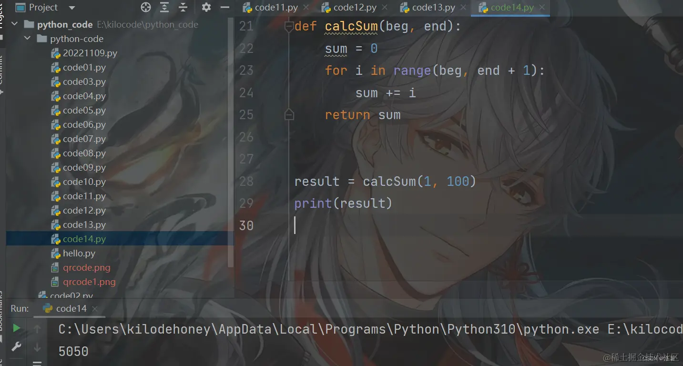Screen dimensions: 683x366
Task: Collapse the python-code subfolder
Action: (x=27, y=39)
